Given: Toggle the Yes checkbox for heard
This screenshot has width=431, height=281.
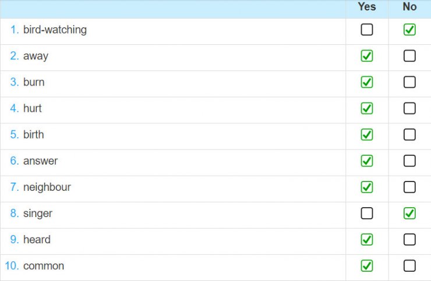Looking at the screenshot, I should [367, 239].
